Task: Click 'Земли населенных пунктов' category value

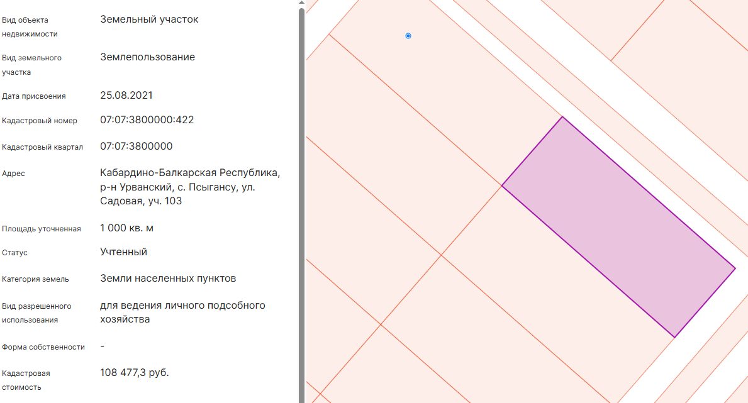Action: pos(168,279)
